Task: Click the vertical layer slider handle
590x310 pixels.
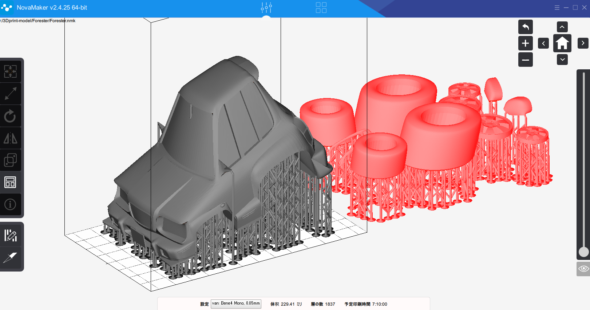Action: pos(583,252)
